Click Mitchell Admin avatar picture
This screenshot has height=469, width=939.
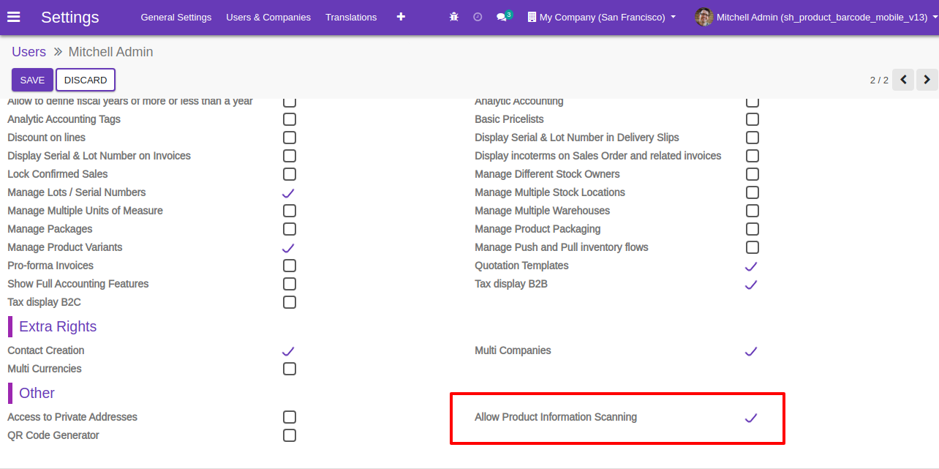(x=704, y=17)
